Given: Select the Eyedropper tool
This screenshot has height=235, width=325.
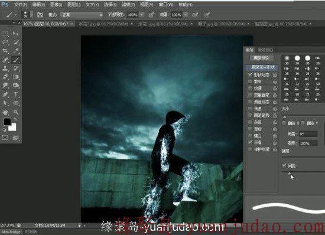Looking at the screenshot, I should [x=16, y=51].
